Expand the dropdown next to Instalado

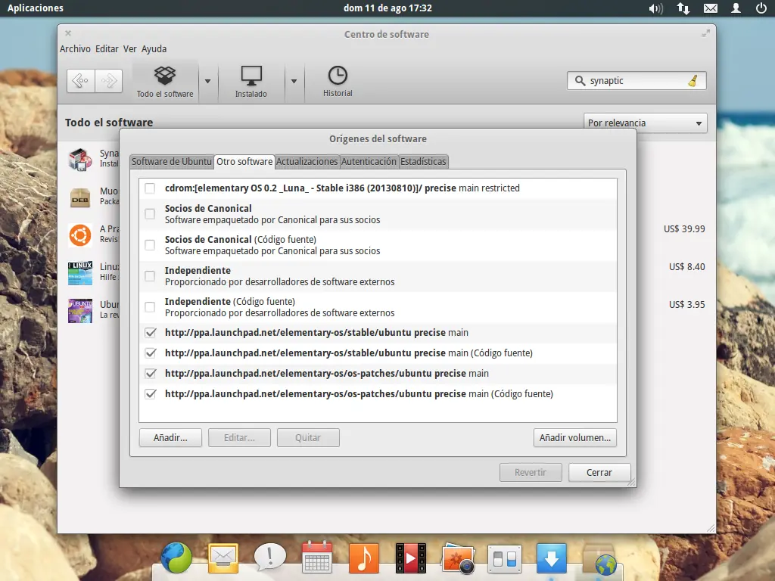pos(294,79)
